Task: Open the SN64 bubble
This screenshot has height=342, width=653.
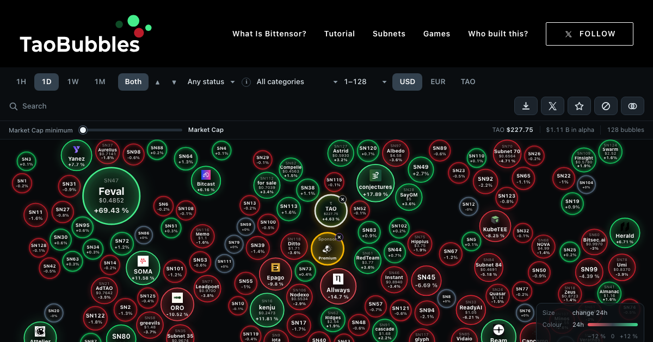Action: click(x=186, y=159)
